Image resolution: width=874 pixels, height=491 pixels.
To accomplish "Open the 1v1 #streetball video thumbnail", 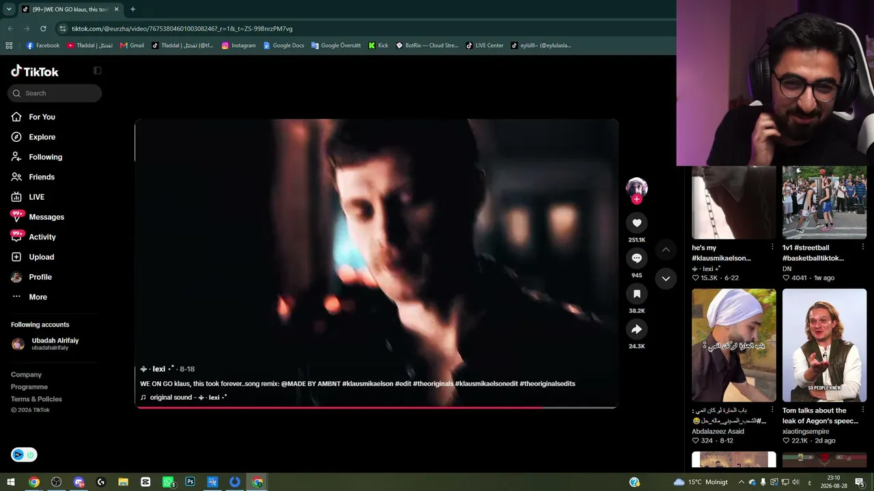I will (824, 203).
